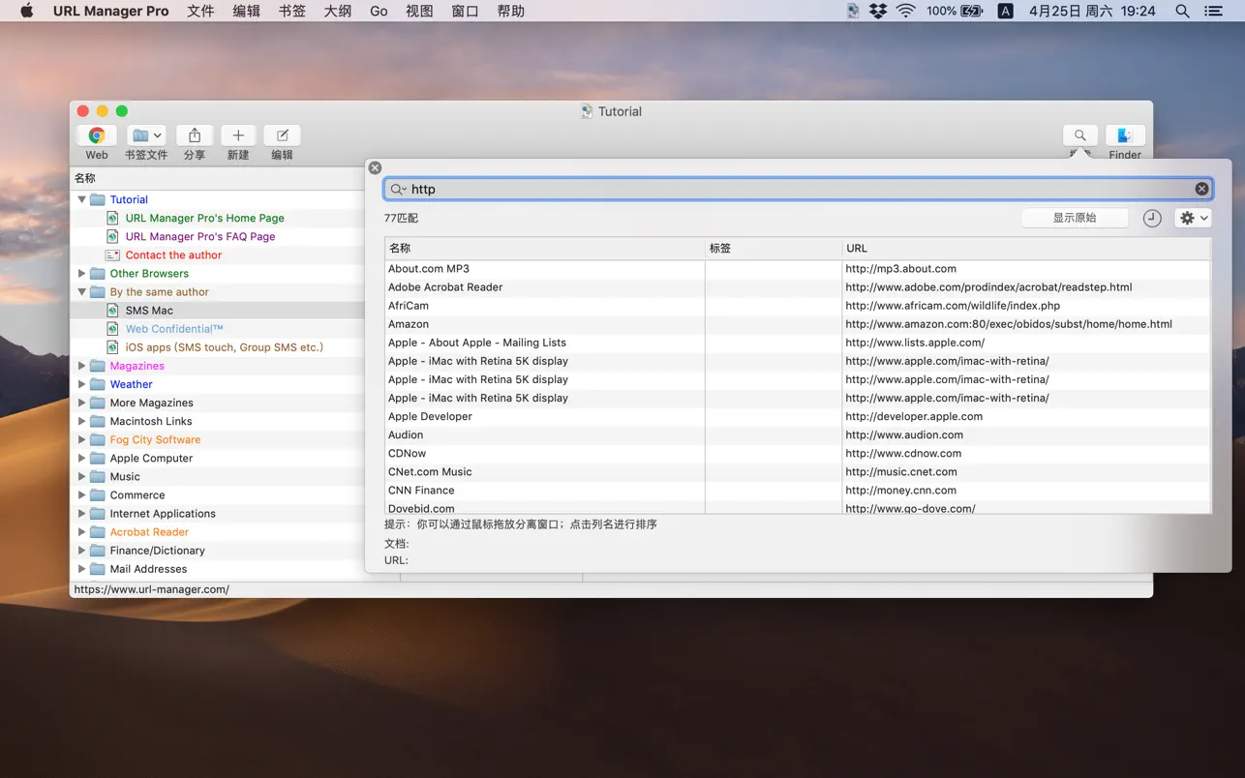Open the Go menu
This screenshot has width=1245, height=778.
[379, 11]
